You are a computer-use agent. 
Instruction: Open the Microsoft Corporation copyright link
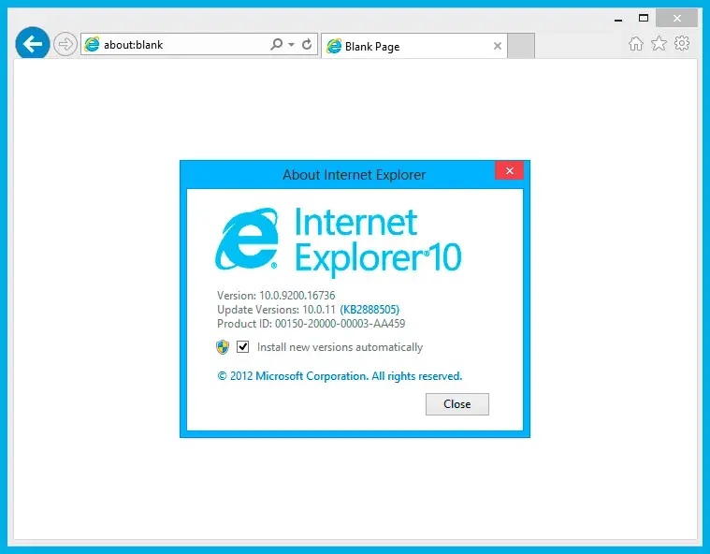click(x=340, y=376)
